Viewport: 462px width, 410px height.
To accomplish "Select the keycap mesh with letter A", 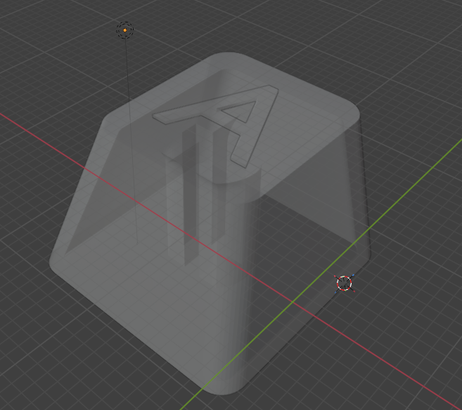I will pos(210,223).
